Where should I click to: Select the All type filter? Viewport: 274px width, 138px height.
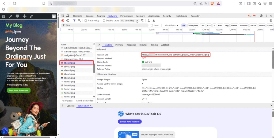point(184,25)
